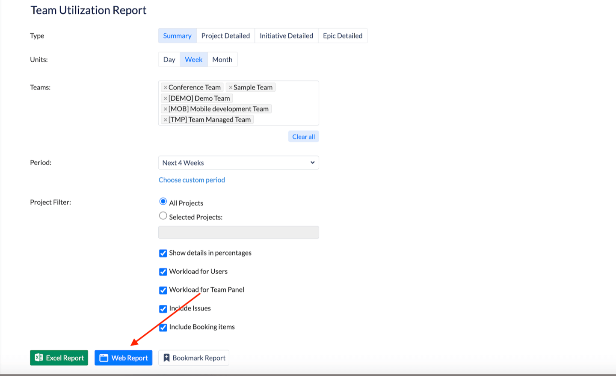Generate the Web Report
The image size is (616, 376).
(123, 358)
